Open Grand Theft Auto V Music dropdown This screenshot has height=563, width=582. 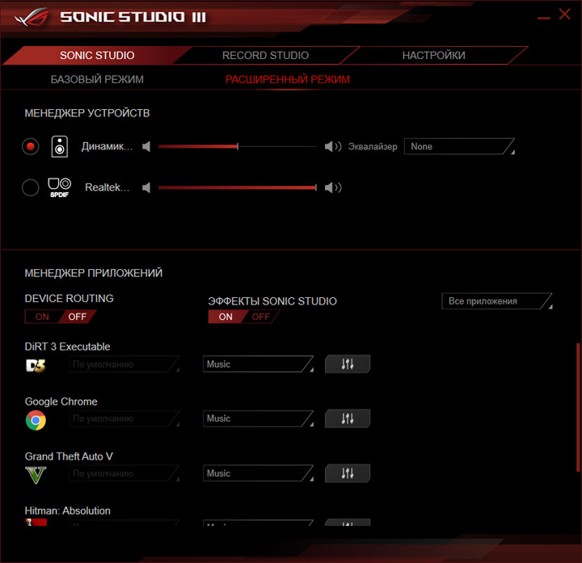click(259, 473)
